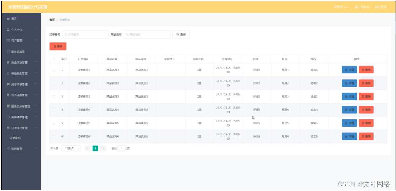Viewport: 396px width, 191px height.
Task: Click the red batch 删除 button above table
Action: (58, 46)
